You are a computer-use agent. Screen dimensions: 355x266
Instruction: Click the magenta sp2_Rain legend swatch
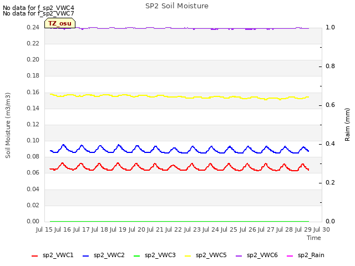(x=290, y=256)
